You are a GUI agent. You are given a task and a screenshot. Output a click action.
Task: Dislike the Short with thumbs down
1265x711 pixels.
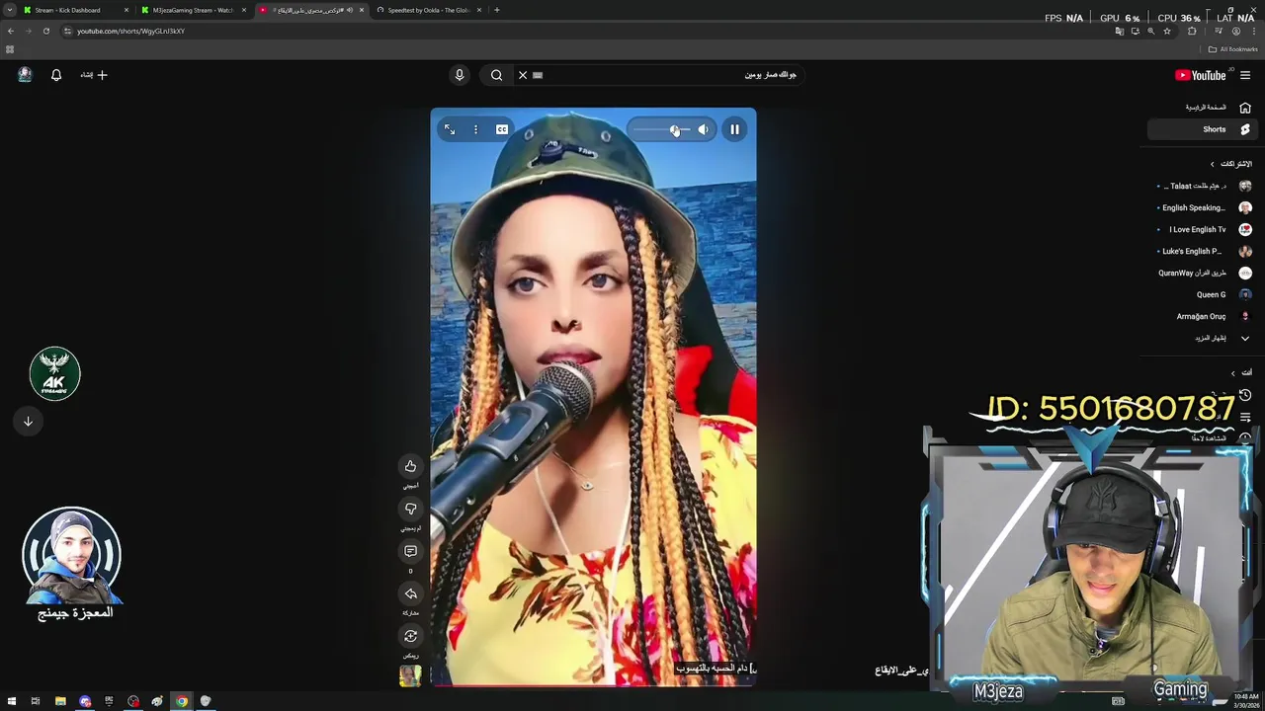point(410,509)
